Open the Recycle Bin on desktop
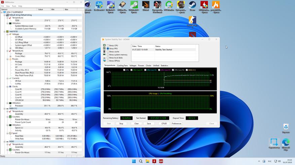 (x=286, y=127)
